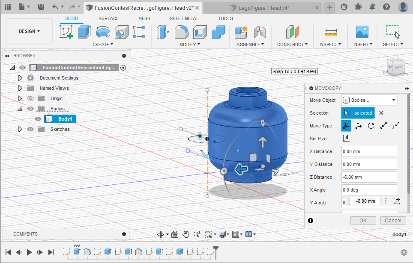This screenshot has width=413, height=263.
Task: Choose the Point to Point move type
Action: pyautogui.click(x=383, y=126)
